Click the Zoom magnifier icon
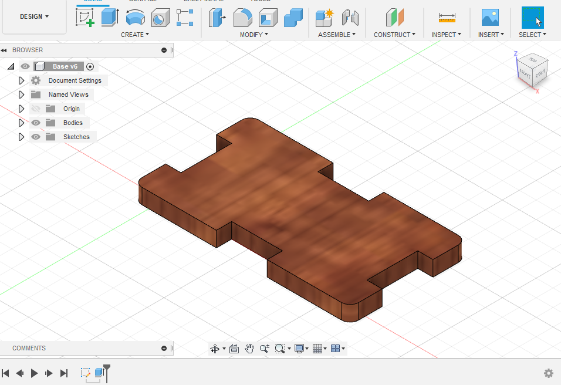 [x=265, y=349]
